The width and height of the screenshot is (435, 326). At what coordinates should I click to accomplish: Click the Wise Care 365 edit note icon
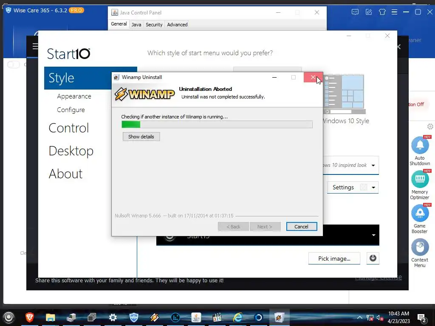368,12
